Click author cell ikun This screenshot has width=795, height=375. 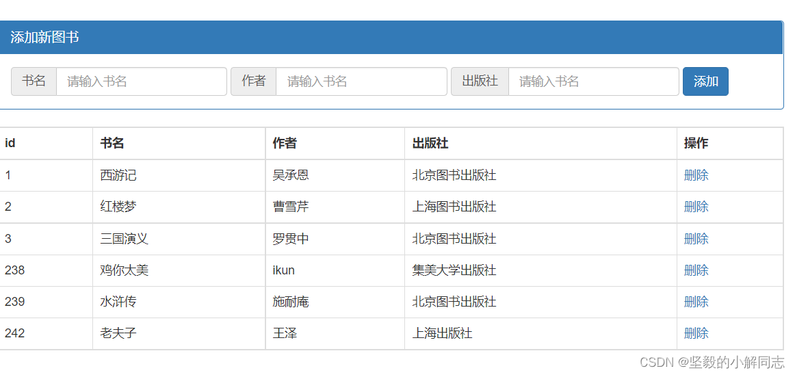pos(335,270)
